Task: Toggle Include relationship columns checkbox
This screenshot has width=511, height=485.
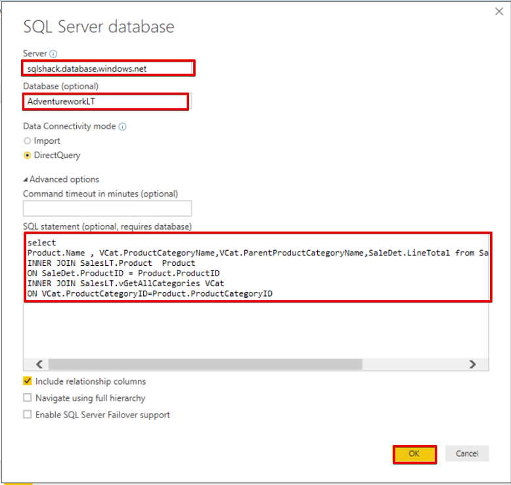Action: (28, 381)
